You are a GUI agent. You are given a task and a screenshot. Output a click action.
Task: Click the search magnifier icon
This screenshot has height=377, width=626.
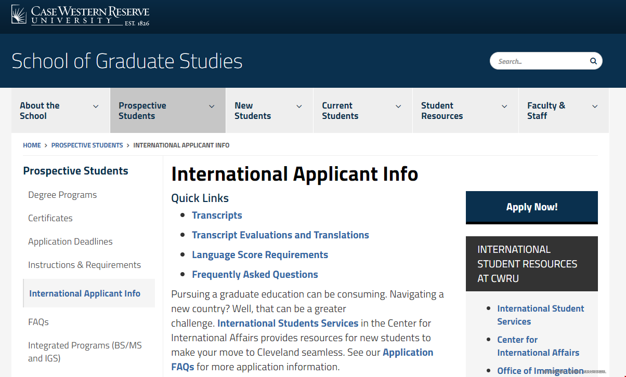coord(593,61)
